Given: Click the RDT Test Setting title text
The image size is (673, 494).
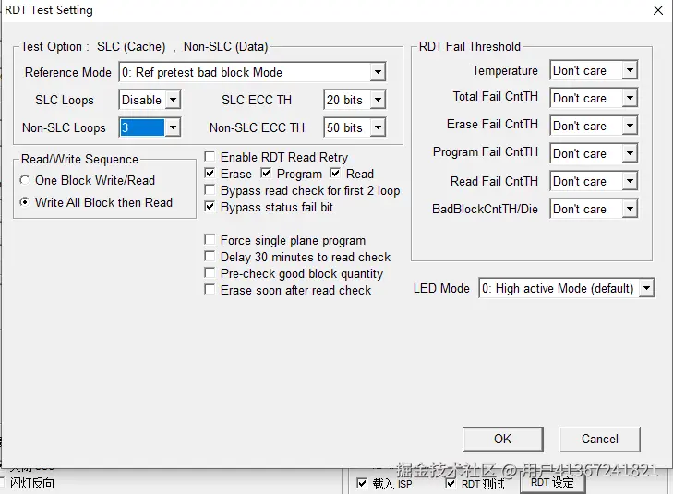Looking at the screenshot, I should click(49, 10).
